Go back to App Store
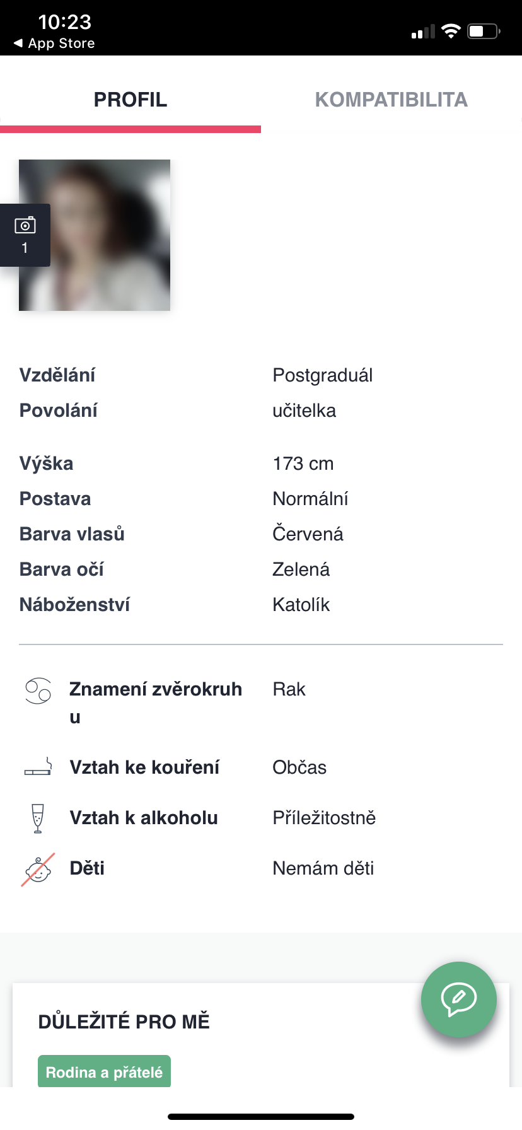 (54, 43)
